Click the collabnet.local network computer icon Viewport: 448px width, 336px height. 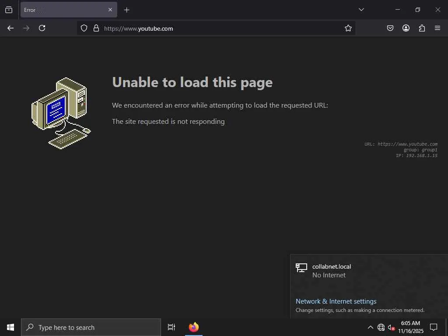click(x=301, y=268)
